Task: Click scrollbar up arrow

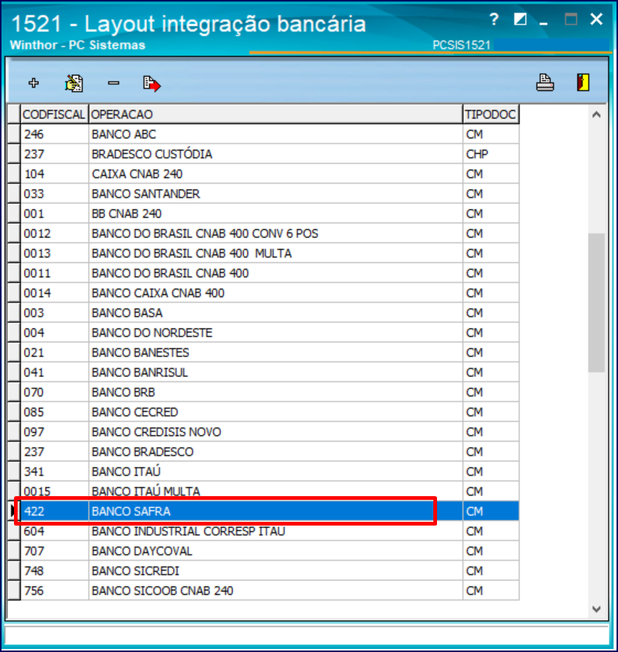Action: (x=597, y=115)
